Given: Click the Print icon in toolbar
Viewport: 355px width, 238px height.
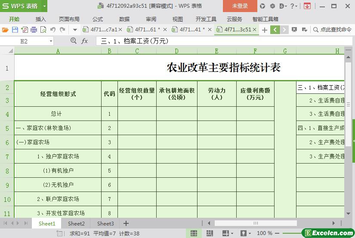Looking at the screenshot, I should [34, 30].
